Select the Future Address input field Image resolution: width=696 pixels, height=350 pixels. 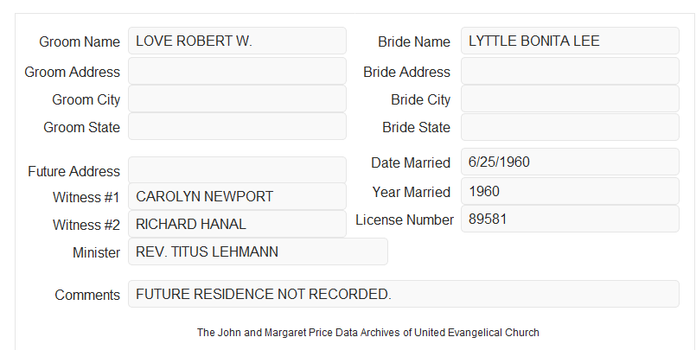coord(237,170)
